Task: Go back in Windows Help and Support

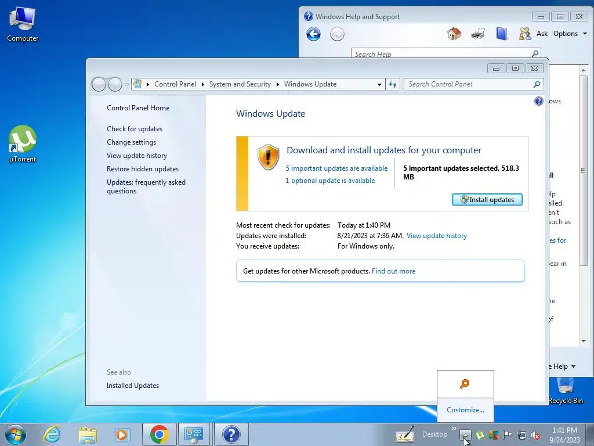Action: point(313,34)
